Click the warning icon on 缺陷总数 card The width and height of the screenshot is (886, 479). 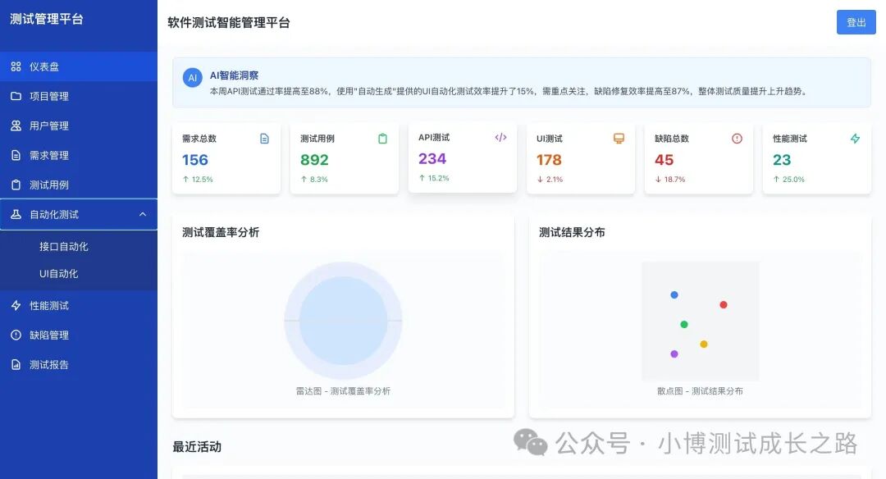tap(737, 138)
